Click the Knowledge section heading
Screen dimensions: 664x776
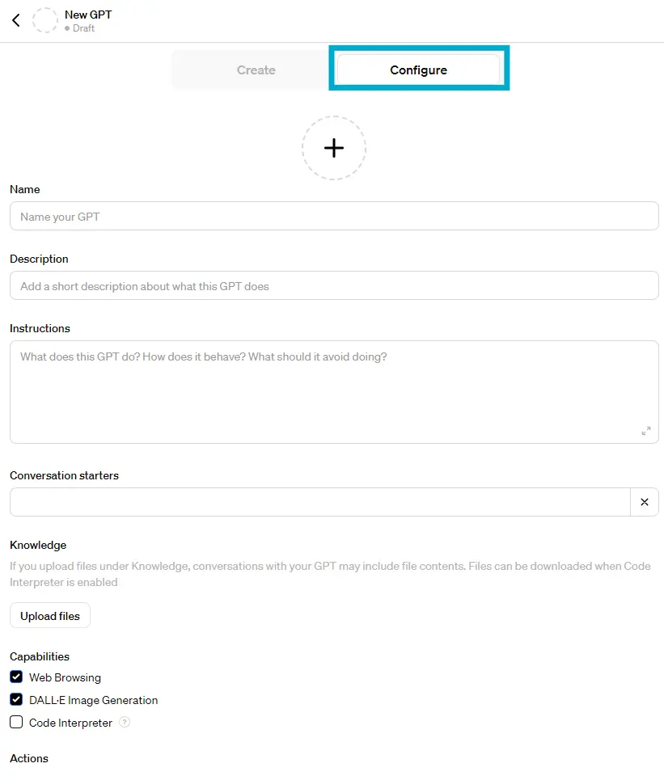(x=38, y=545)
